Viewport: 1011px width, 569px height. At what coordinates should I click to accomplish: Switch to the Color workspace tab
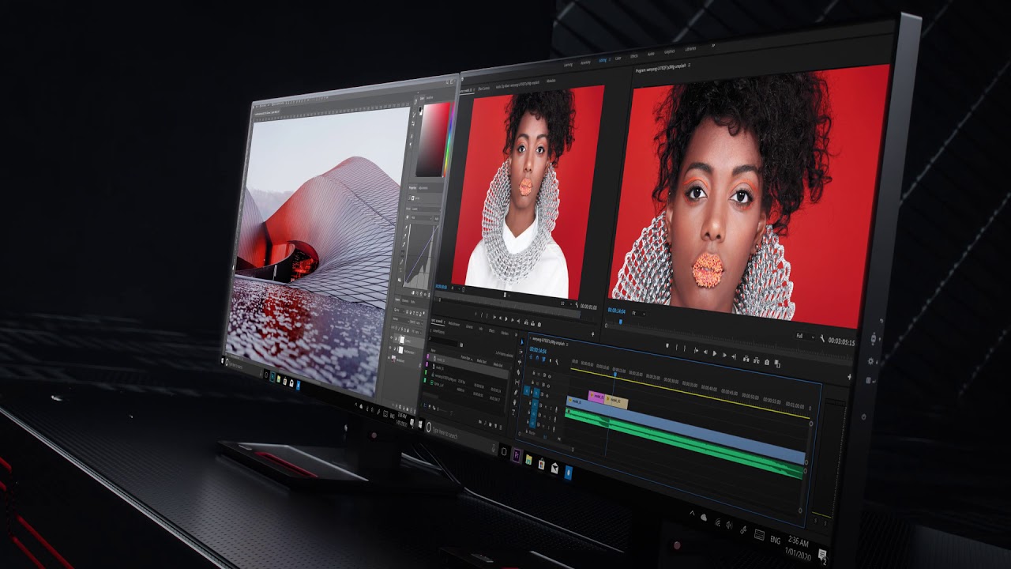point(618,58)
